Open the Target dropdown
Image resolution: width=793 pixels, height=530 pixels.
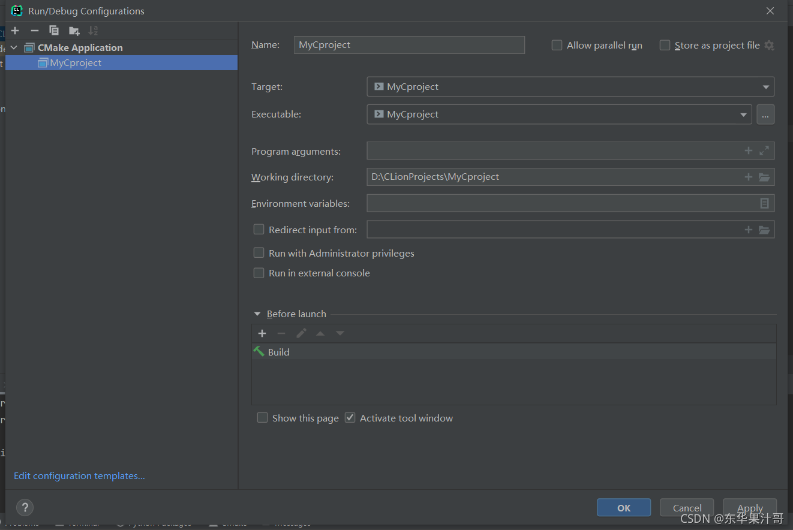click(x=570, y=86)
